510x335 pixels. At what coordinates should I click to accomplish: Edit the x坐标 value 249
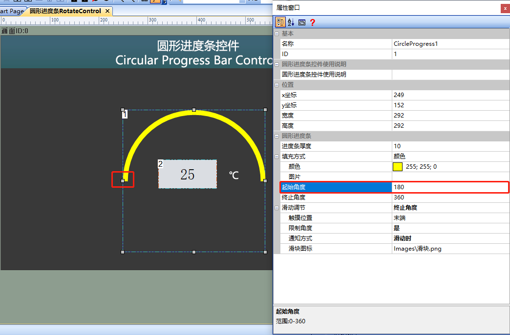(450, 95)
